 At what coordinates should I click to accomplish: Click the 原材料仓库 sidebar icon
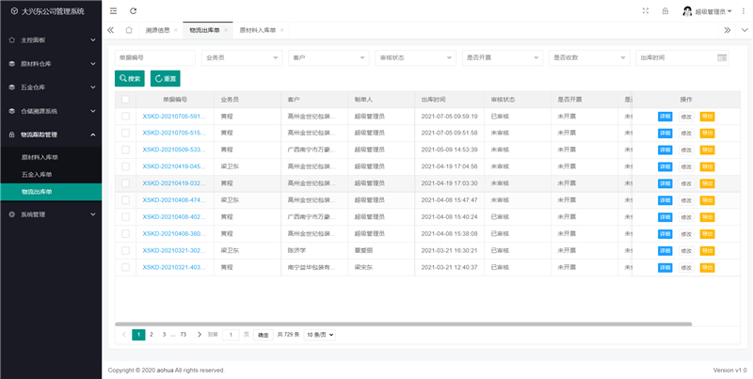pyautogui.click(x=12, y=64)
